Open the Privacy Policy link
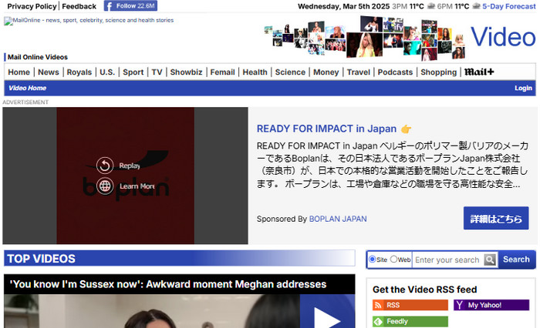 (32, 6)
